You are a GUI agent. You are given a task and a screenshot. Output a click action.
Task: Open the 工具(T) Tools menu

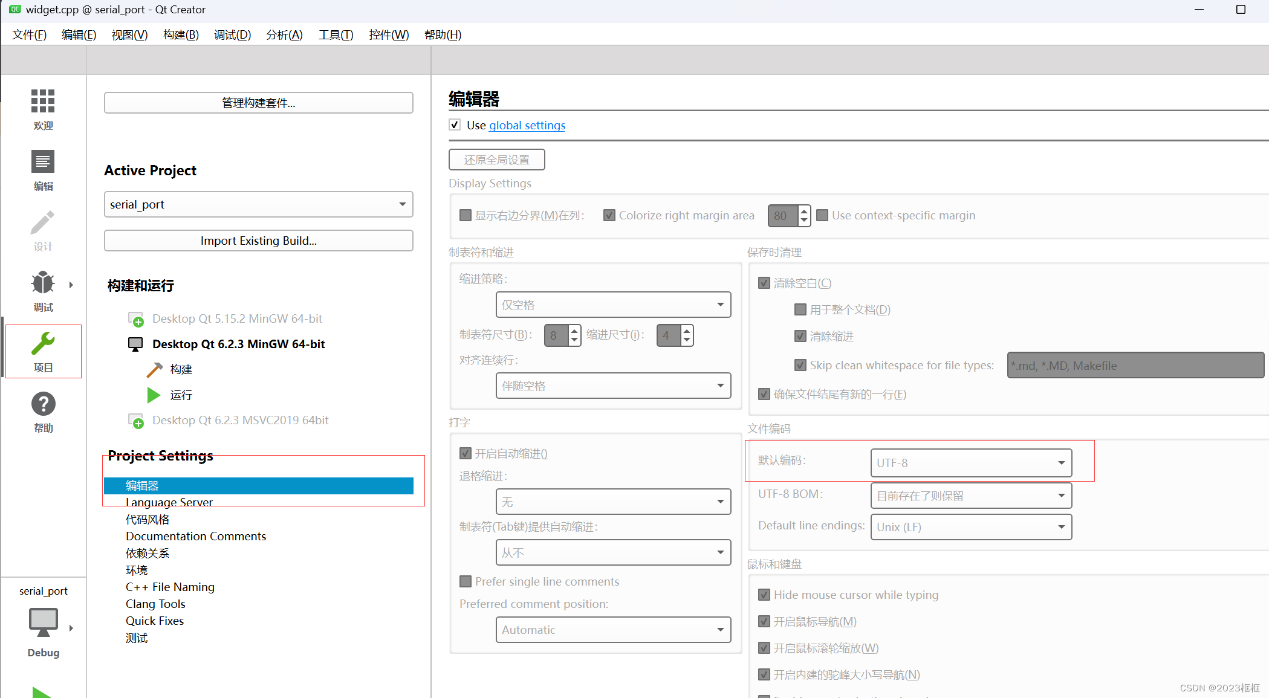(x=336, y=35)
